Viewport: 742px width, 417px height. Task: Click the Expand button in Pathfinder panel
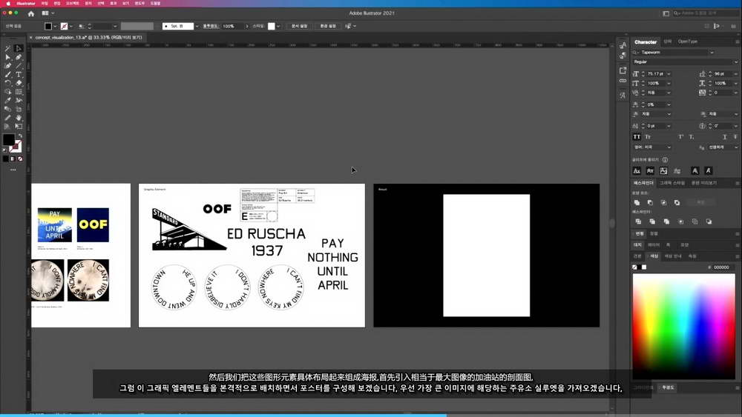pos(701,203)
